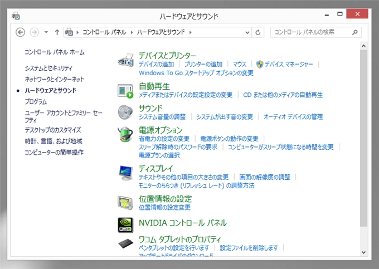Expand the chevron before コントロール パネル breadcrumb
This screenshot has height=269, width=379.
coord(77,32)
